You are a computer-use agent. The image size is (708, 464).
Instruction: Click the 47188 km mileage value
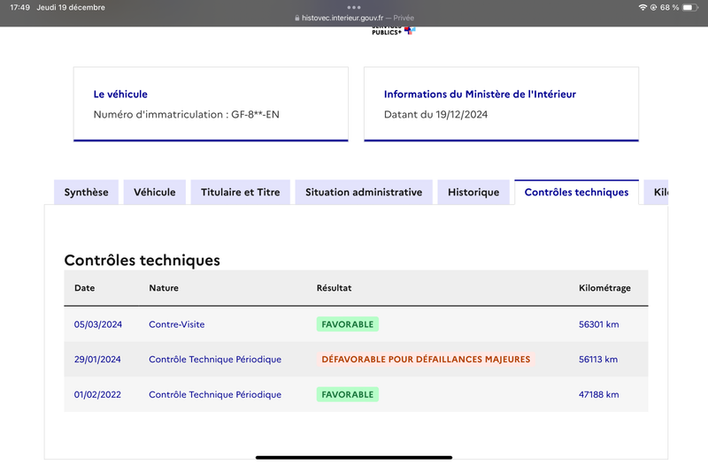pyautogui.click(x=599, y=394)
